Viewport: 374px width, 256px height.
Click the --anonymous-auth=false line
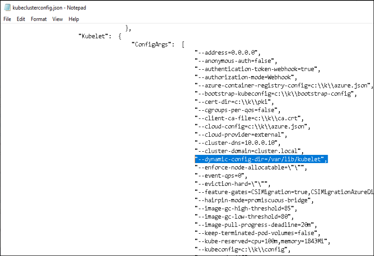tap(236, 61)
